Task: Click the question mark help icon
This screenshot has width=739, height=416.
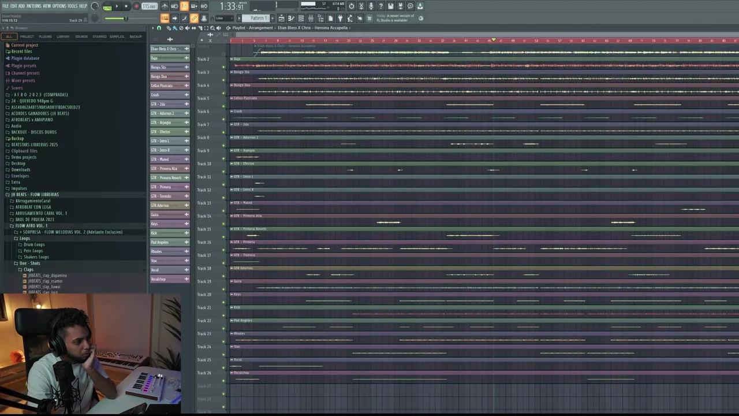Action: point(380,6)
